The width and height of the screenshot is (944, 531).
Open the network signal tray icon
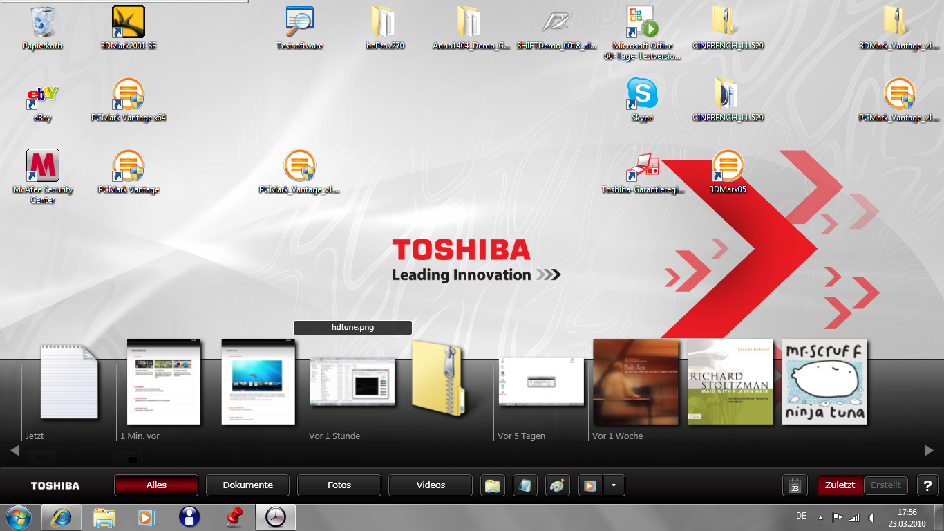(854, 517)
